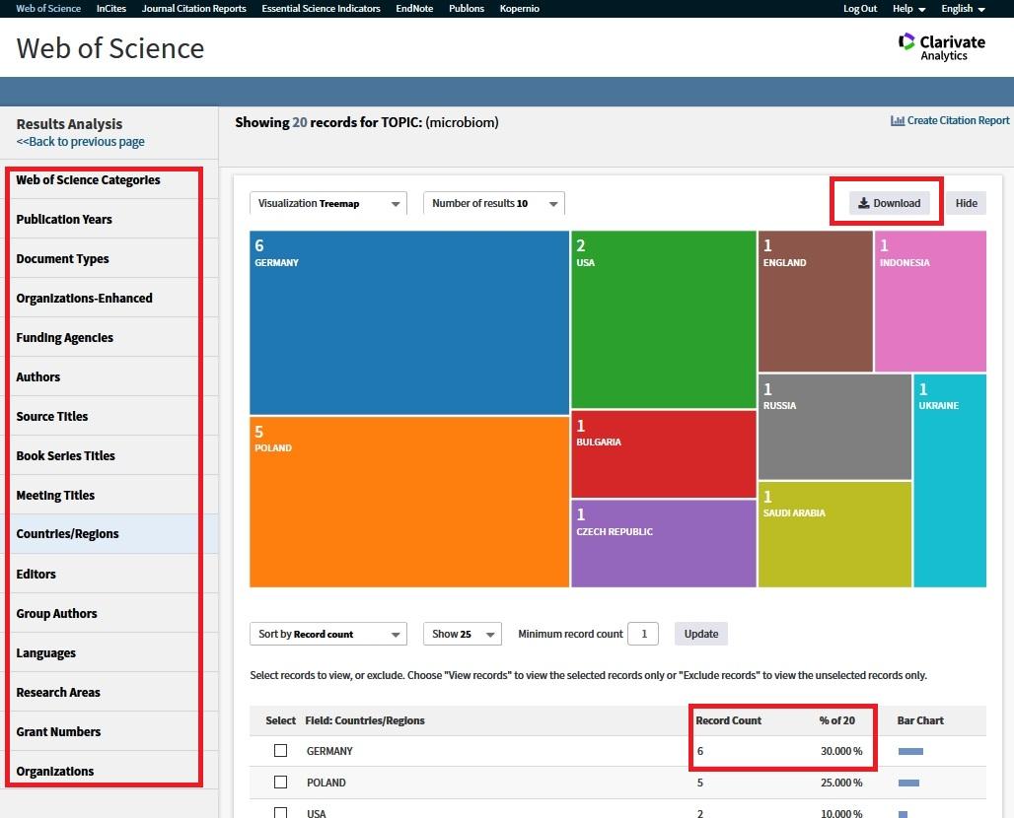Select Book Series Titles
Viewport: 1014px width, 818px height.
click(x=65, y=455)
